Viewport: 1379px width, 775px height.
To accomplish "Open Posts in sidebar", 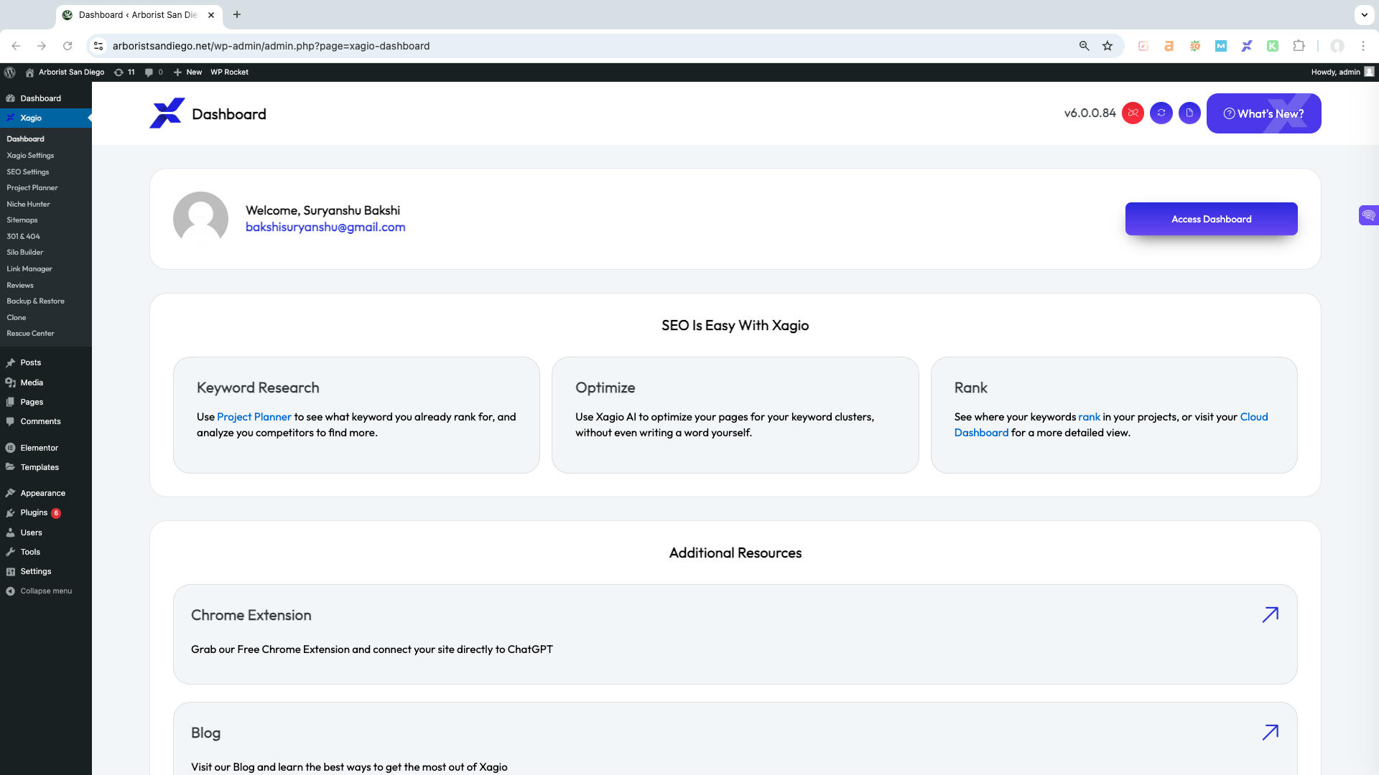I will (x=46, y=362).
